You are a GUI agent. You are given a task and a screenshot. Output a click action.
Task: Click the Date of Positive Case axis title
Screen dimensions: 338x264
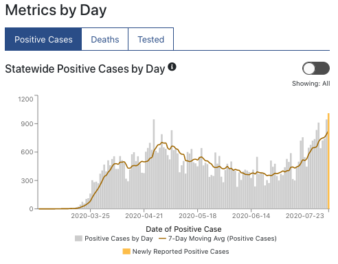pyautogui.click(x=183, y=229)
